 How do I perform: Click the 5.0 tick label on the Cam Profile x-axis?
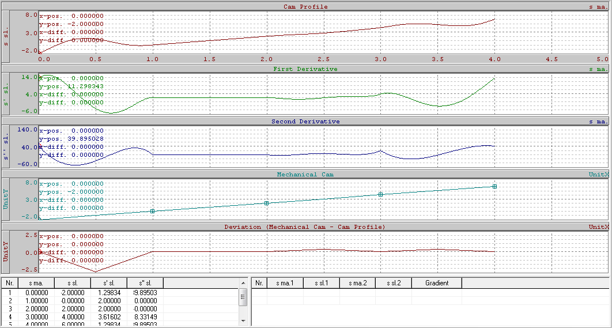coord(603,59)
